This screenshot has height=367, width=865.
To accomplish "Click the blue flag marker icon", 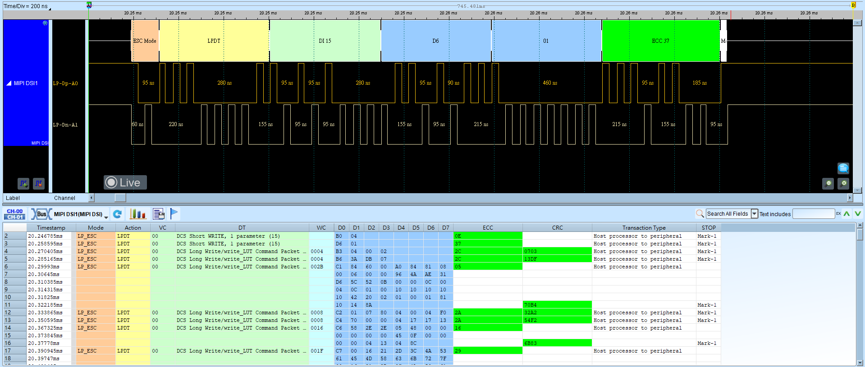I will coord(174,213).
